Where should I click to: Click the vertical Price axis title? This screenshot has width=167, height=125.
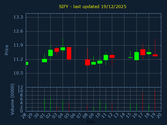(x=7, y=50)
